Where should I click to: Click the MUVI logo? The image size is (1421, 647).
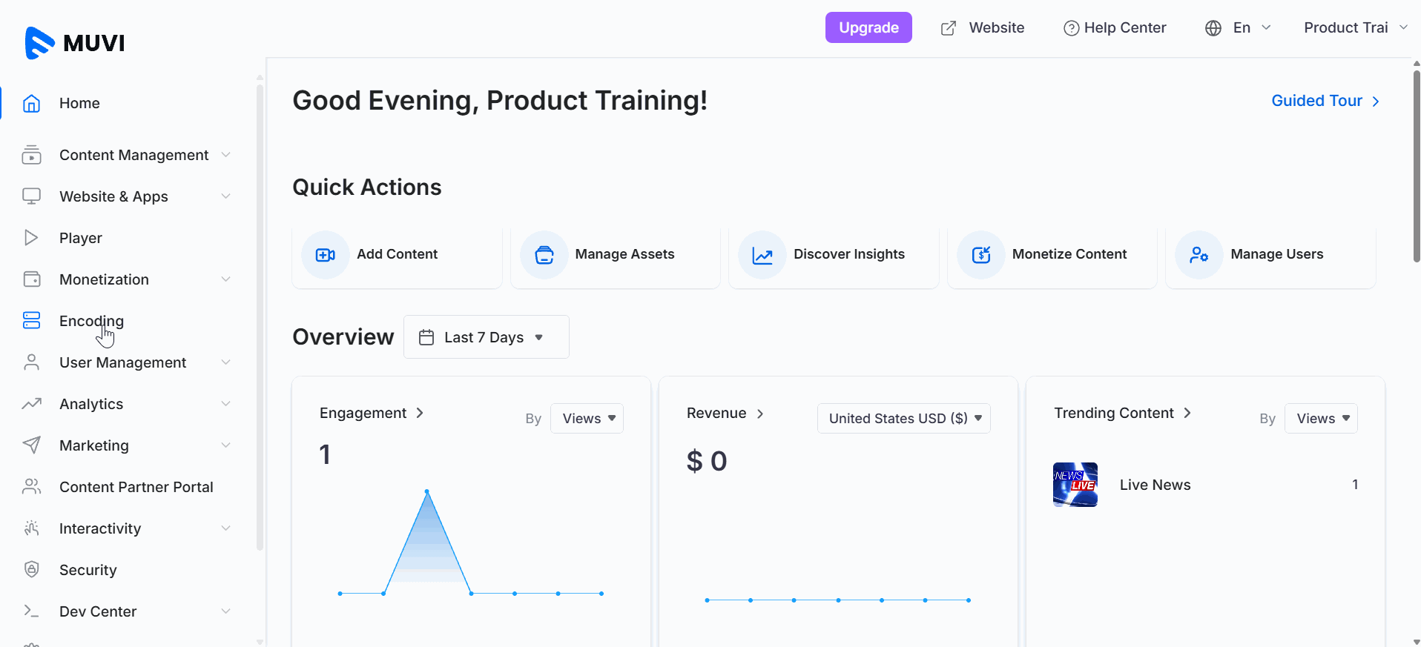pyautogui.click(x=74, y=43)
